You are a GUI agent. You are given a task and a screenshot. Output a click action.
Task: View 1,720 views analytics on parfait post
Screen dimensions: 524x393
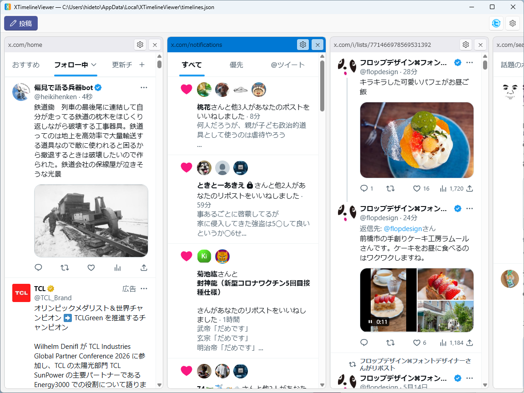(x=452, y=188)
